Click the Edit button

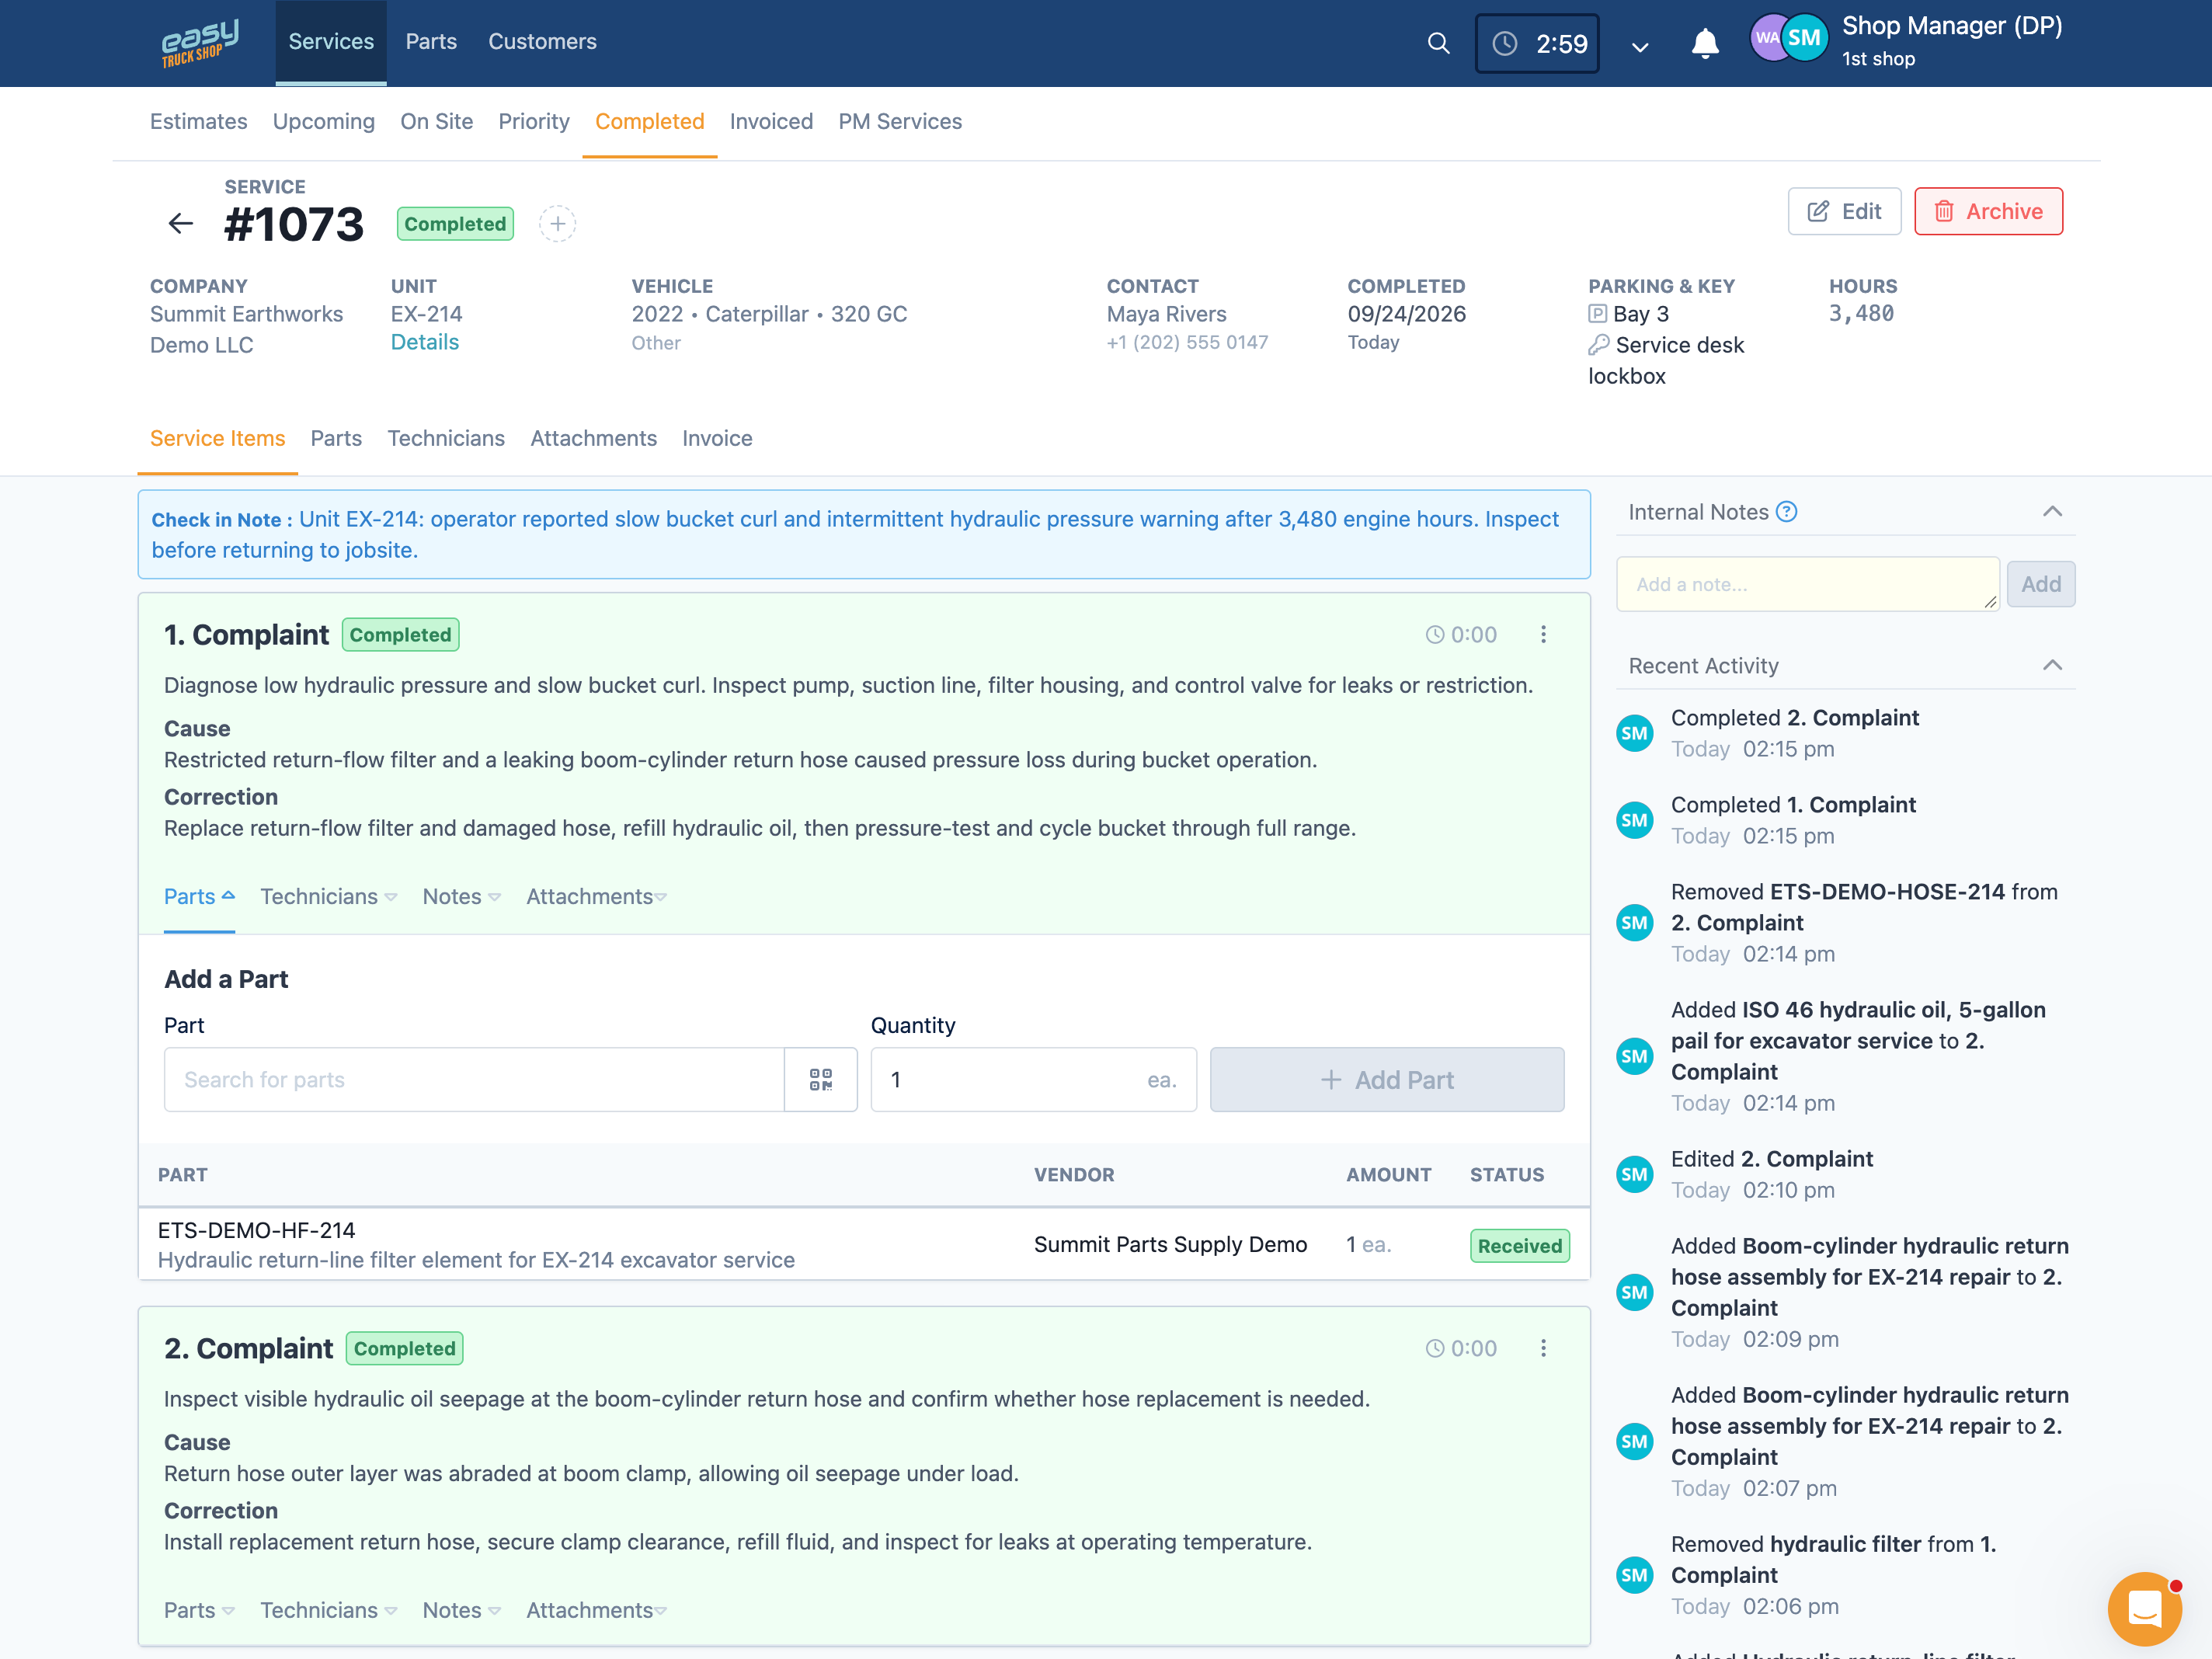[1844, 211]
